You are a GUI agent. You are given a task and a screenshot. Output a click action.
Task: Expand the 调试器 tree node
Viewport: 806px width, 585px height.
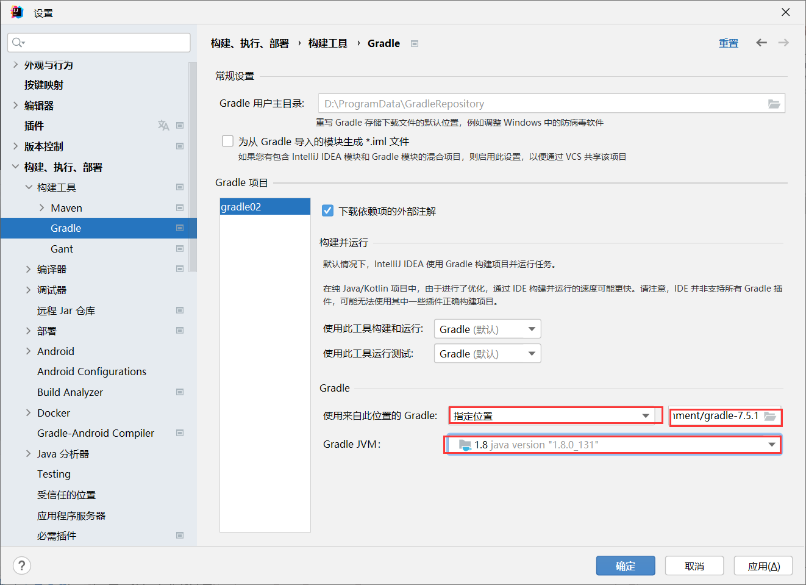(x=28, y=289)
